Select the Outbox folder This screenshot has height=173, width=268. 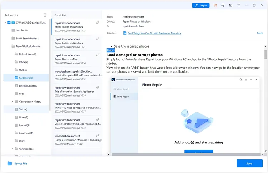point(23,70)
